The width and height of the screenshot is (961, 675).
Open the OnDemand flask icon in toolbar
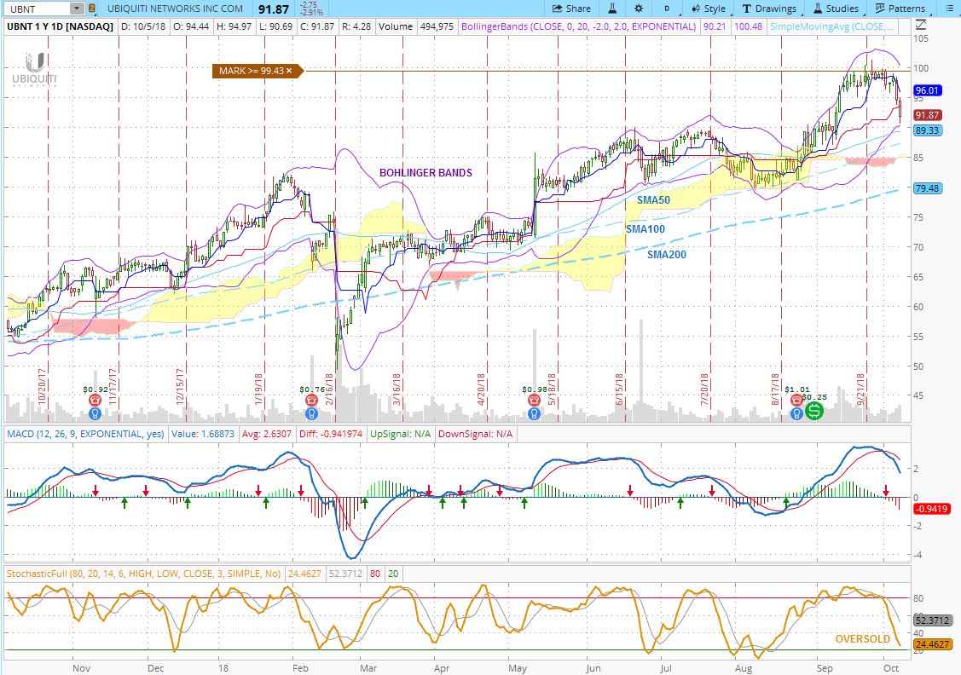pos(611,9)
